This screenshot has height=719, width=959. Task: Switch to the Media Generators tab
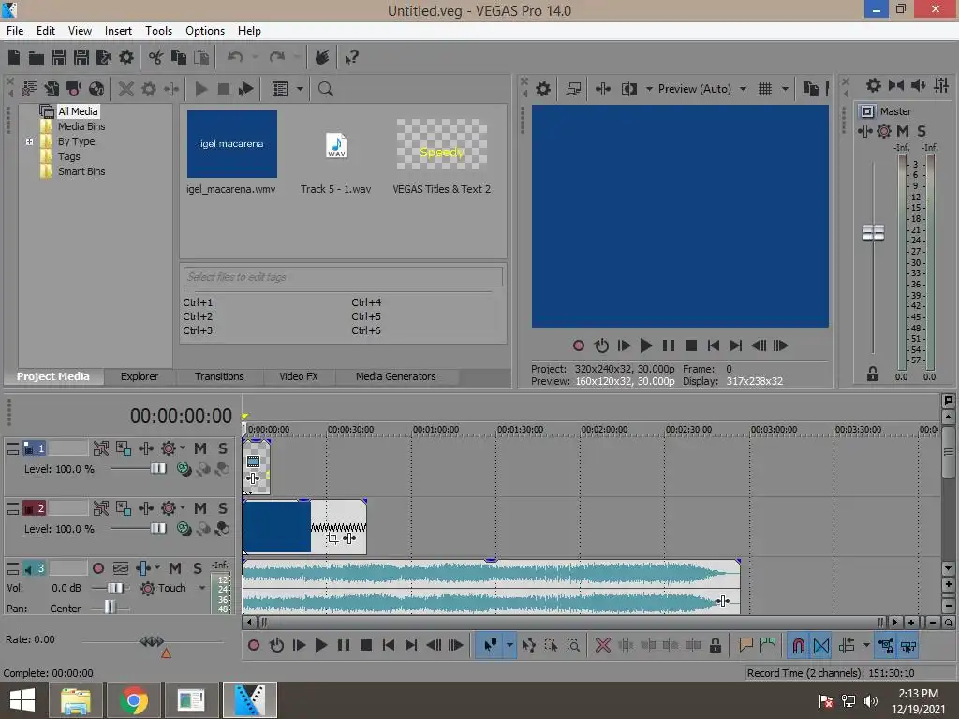[396, 376]
